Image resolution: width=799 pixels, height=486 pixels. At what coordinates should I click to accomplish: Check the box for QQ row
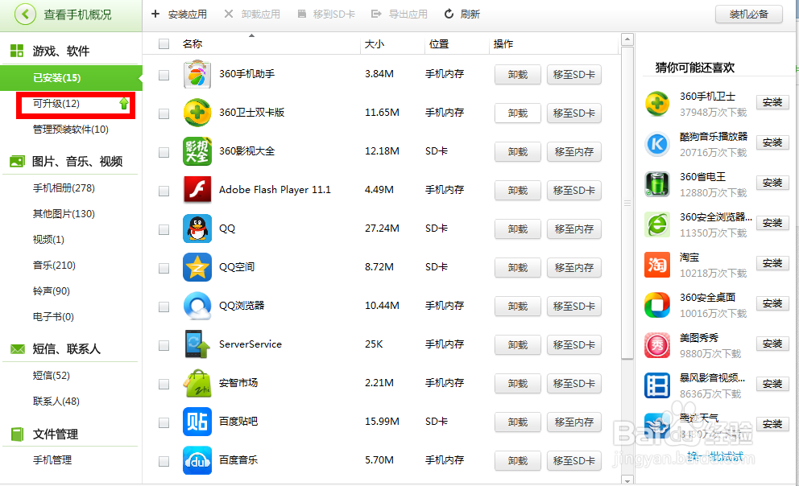pyautogui.click(x=164, y=229)
